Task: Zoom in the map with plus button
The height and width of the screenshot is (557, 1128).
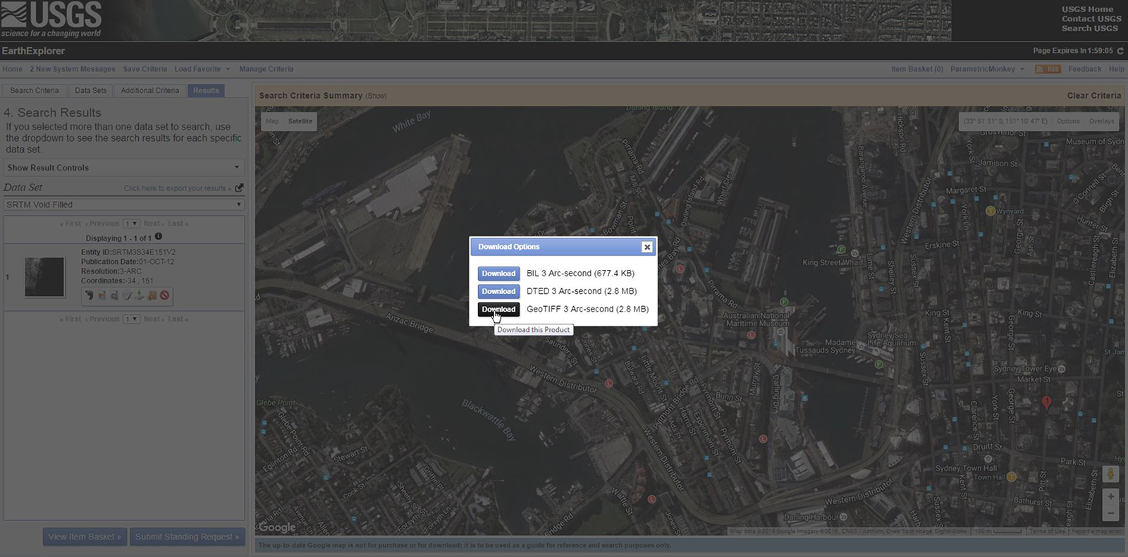Action: tap(1110, 496)
